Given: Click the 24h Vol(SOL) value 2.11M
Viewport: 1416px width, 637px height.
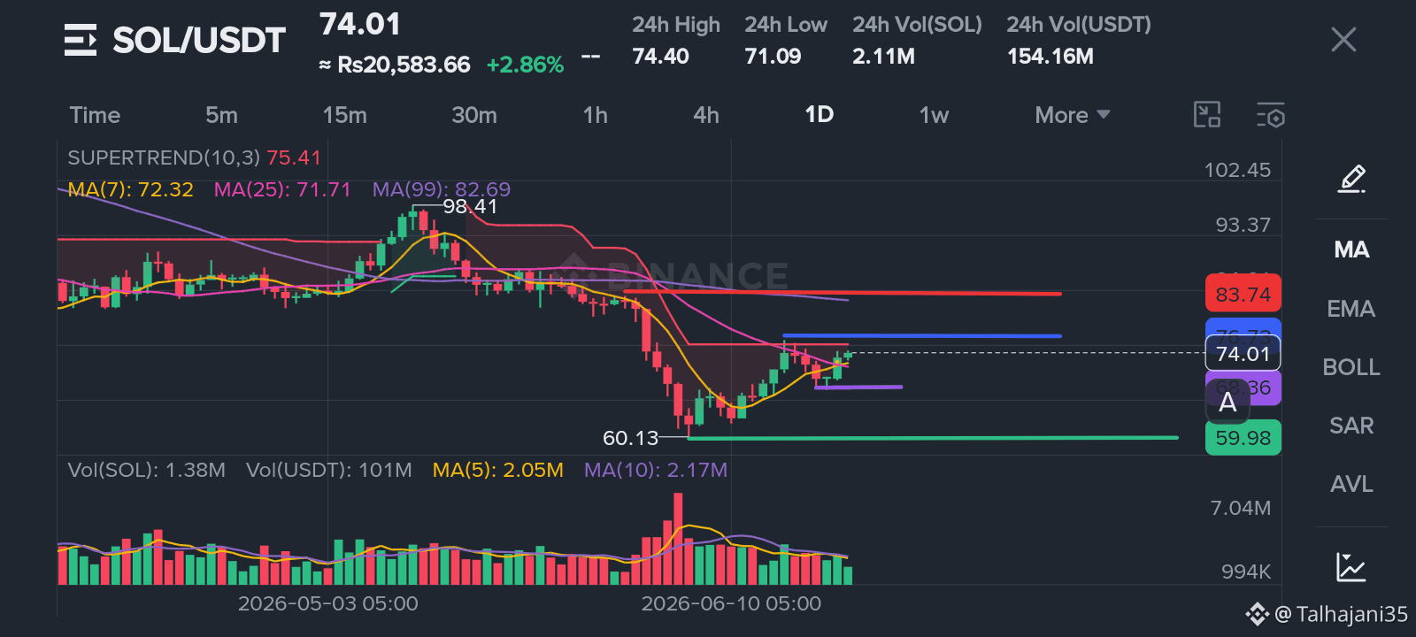Looking at the screenshot, I should click(x=883, y=57).
